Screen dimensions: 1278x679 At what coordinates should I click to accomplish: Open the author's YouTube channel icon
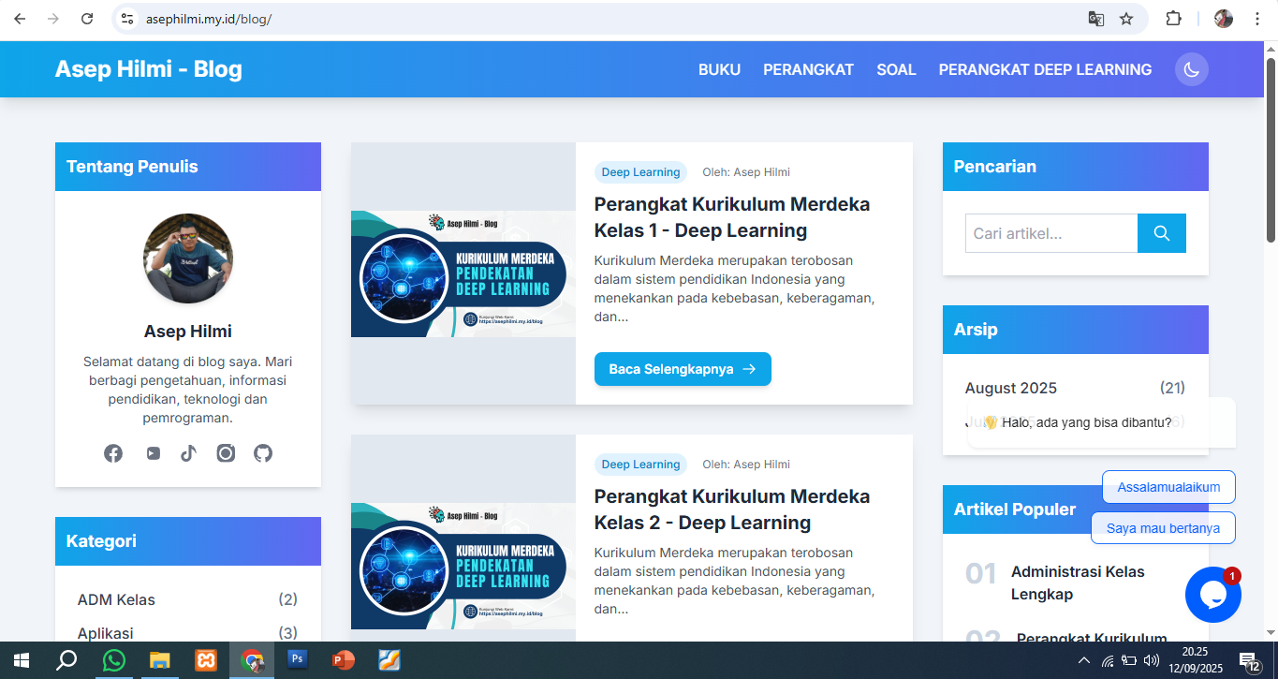click(x=153, y=453)
